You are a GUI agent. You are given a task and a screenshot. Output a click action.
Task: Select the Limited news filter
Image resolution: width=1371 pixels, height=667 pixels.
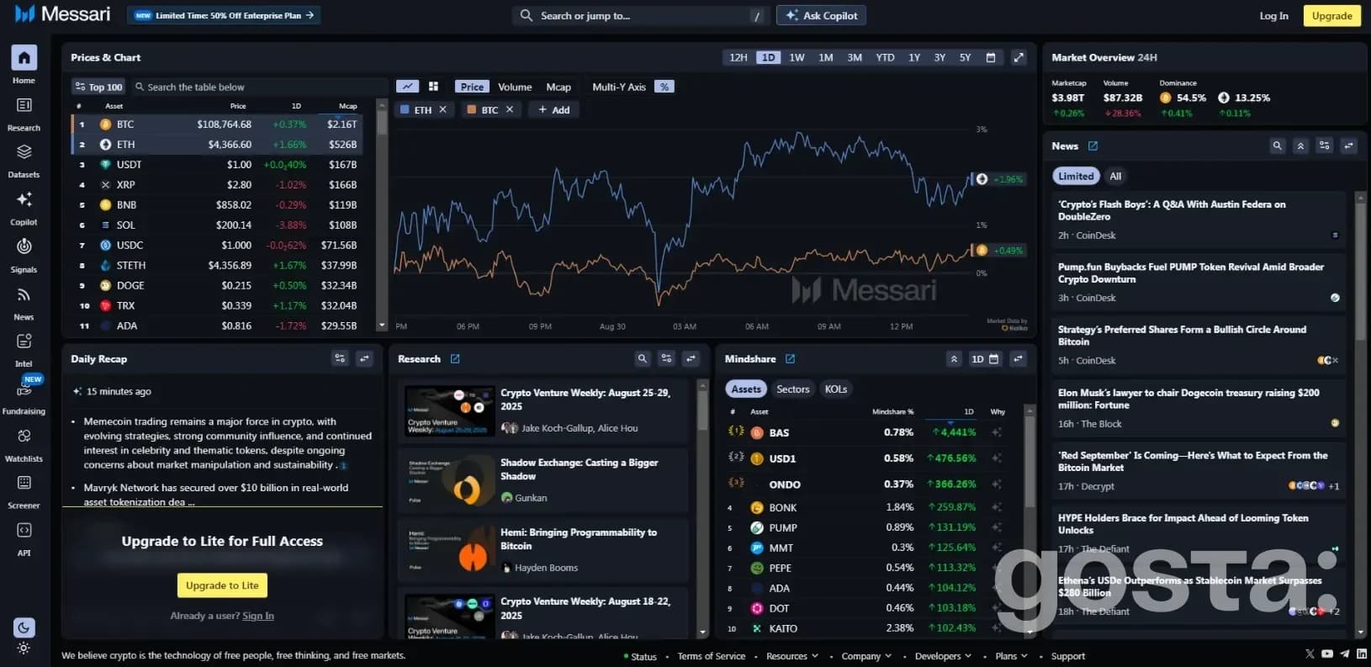coord(1076,176)
